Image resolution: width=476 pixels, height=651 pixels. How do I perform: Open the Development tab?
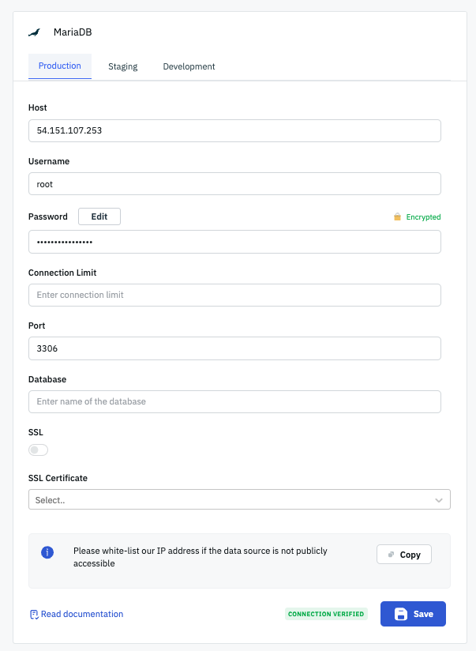(189, 66)
